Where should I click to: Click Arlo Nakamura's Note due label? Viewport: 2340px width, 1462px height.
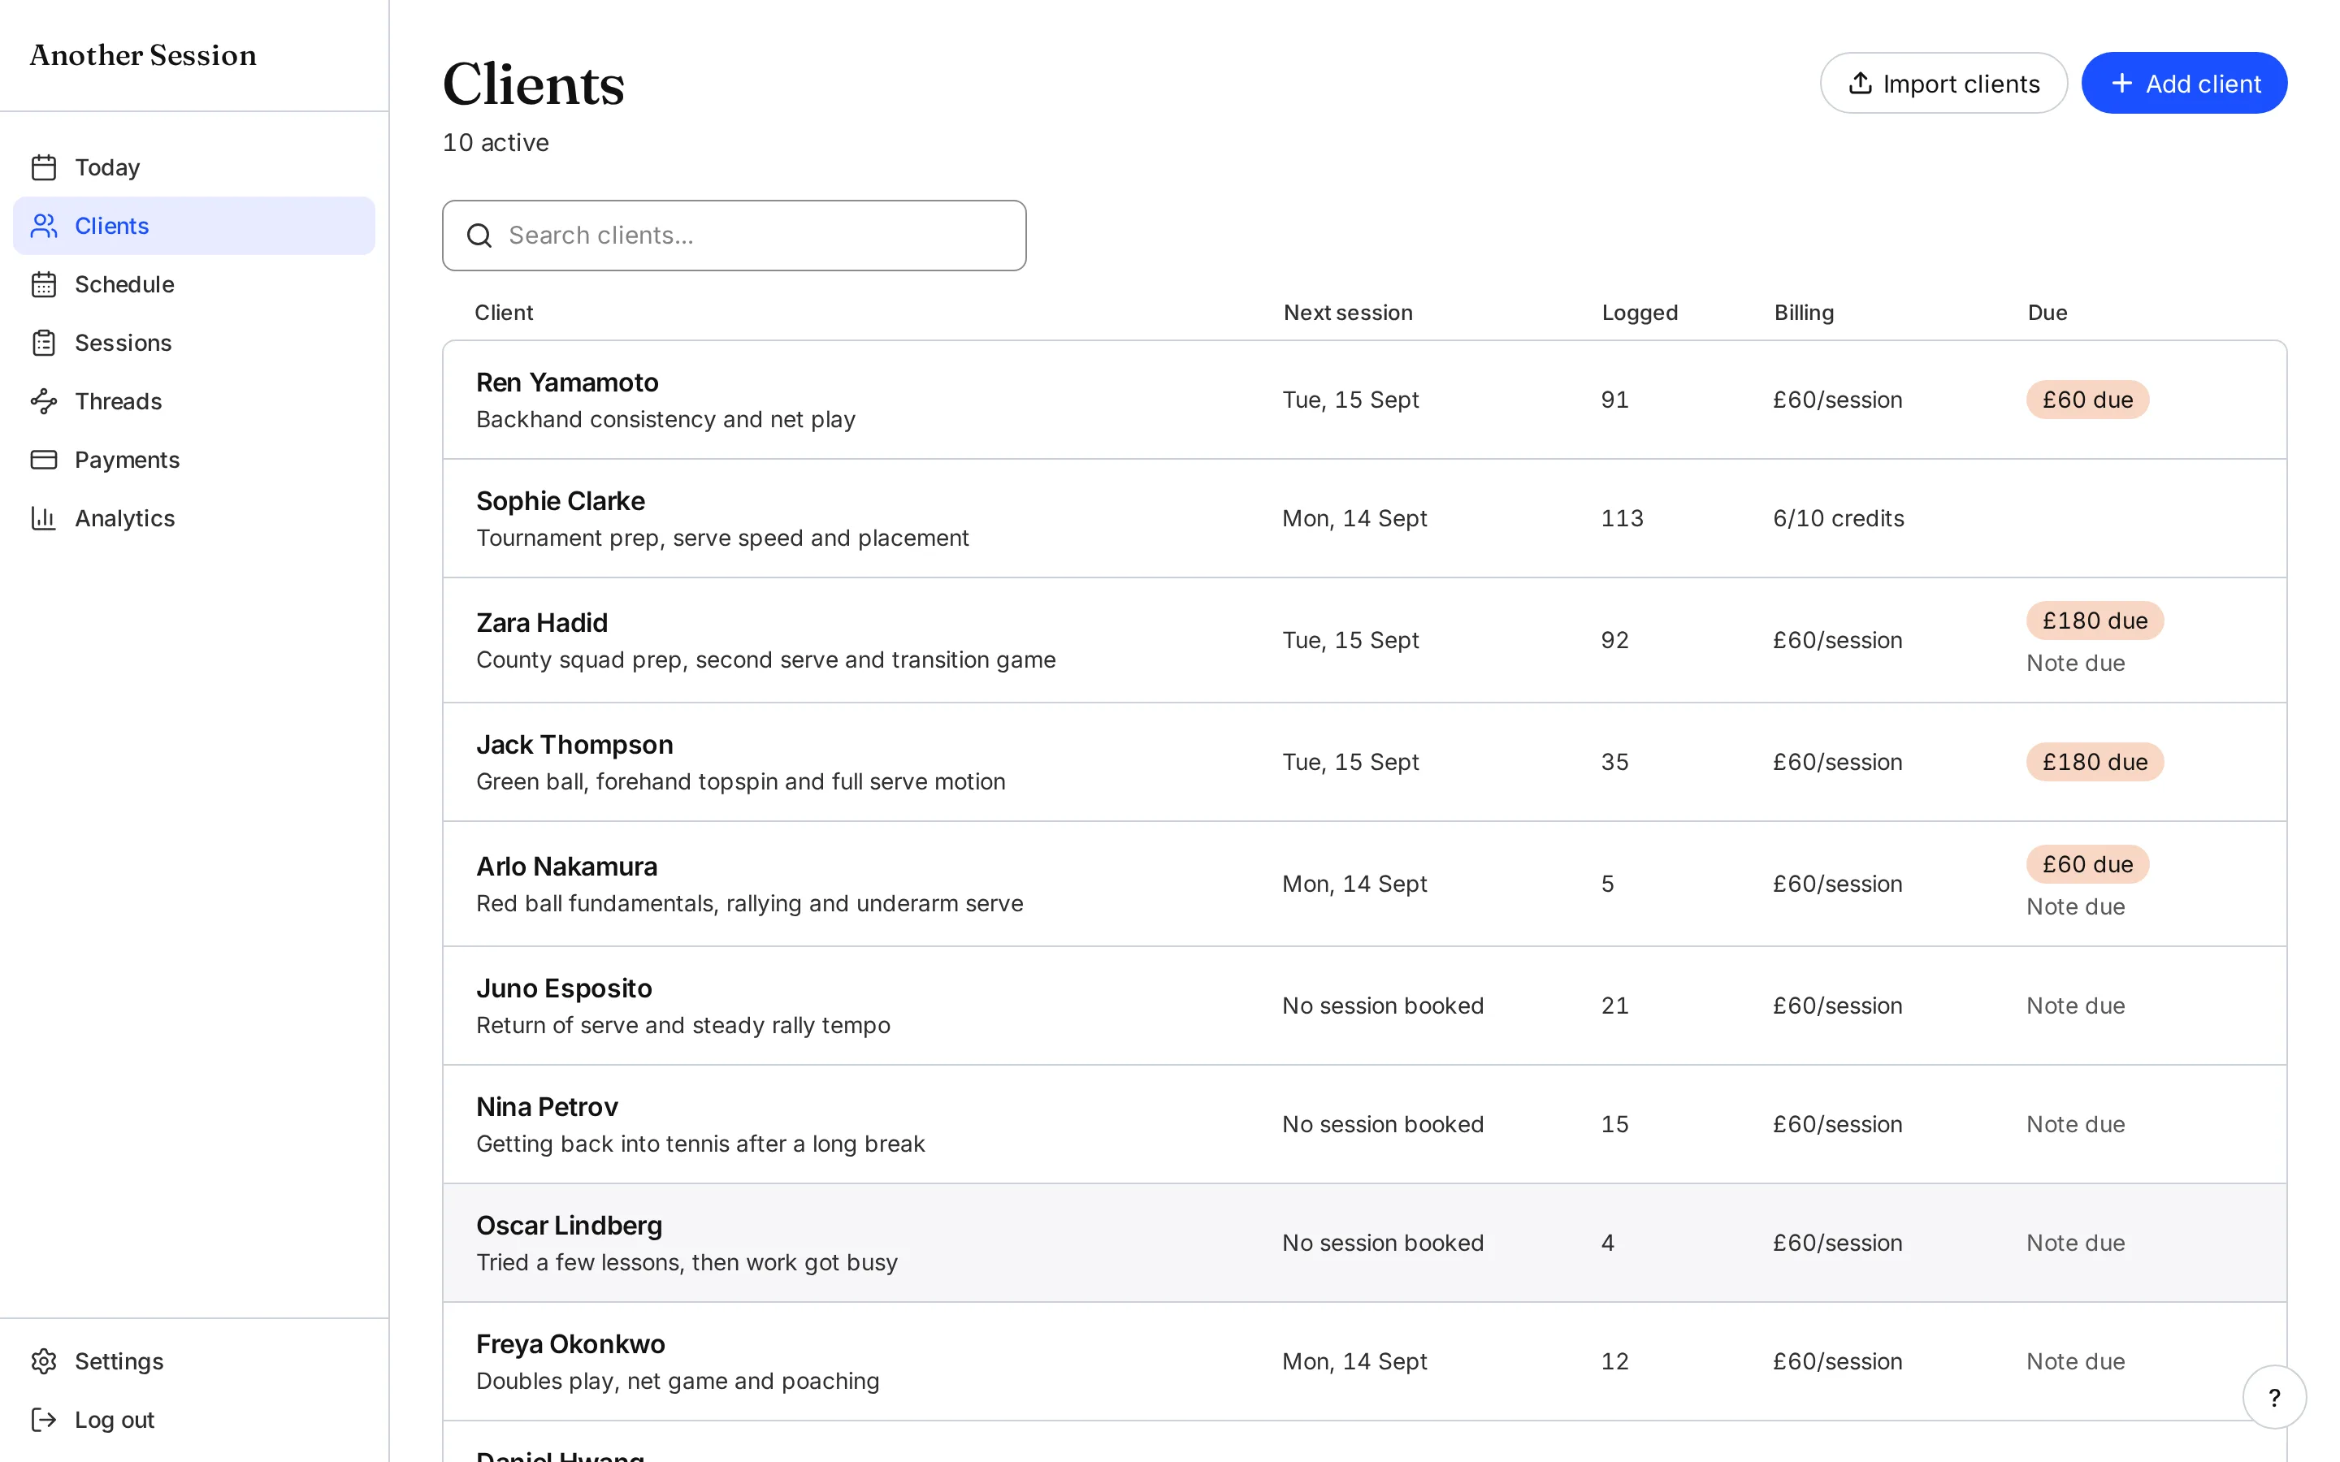click(x=2076, y=907)
